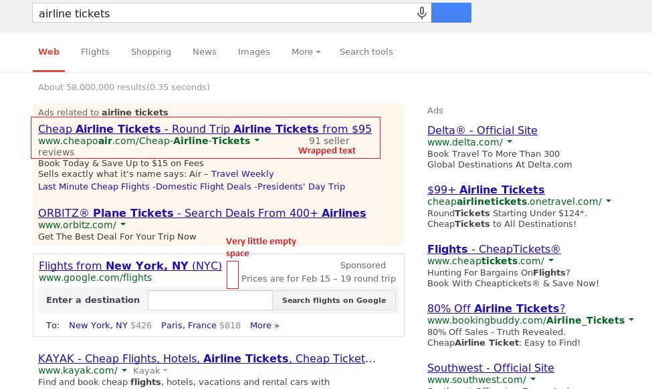Click the blue search button
652x389 pixels.
(x=451, y=13)
